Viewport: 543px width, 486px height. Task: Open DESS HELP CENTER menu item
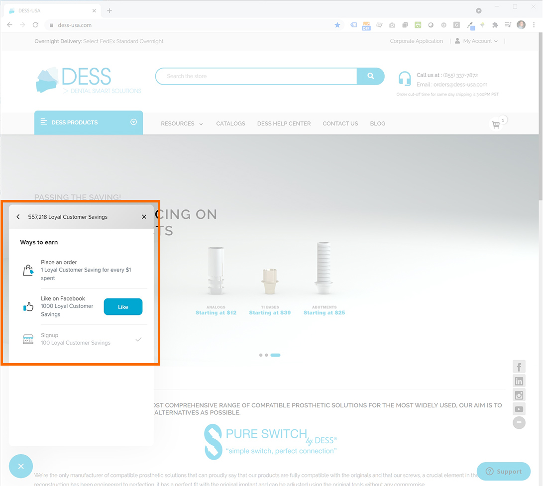(284, 123)
